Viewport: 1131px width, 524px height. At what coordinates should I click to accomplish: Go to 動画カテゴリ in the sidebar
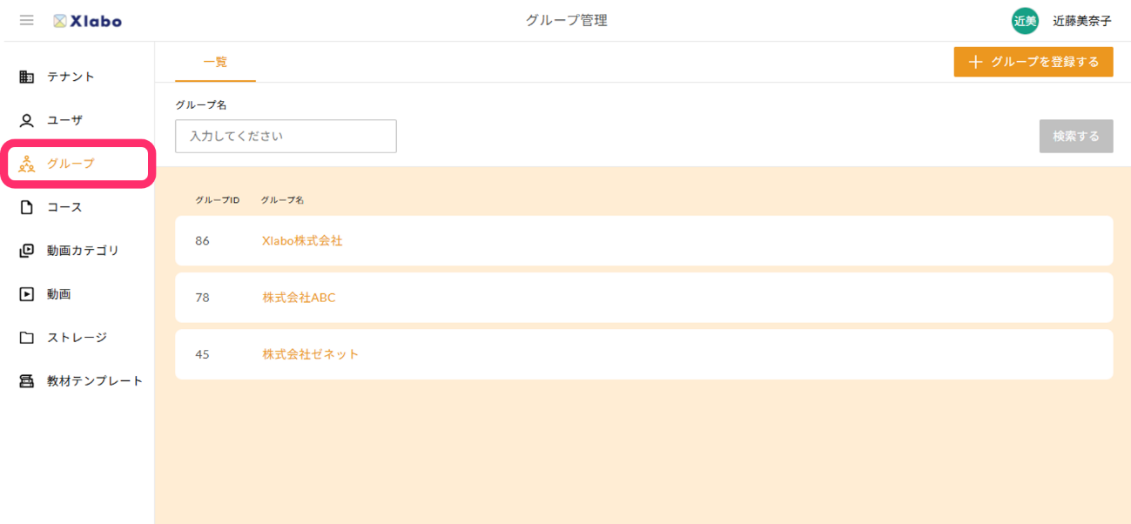pos(83,251)
